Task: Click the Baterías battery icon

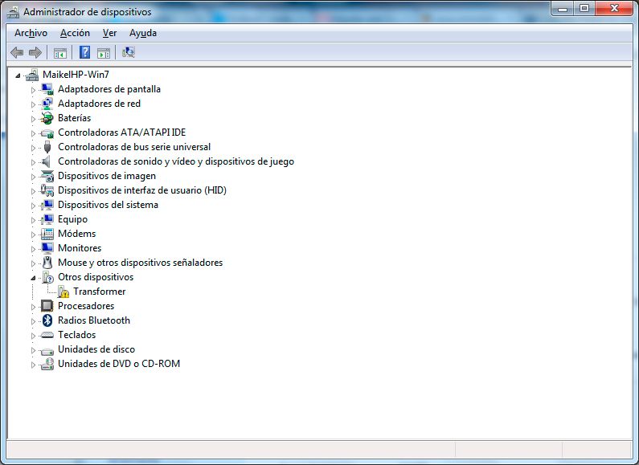Action: pyautogui.click(x=47, y=118)
